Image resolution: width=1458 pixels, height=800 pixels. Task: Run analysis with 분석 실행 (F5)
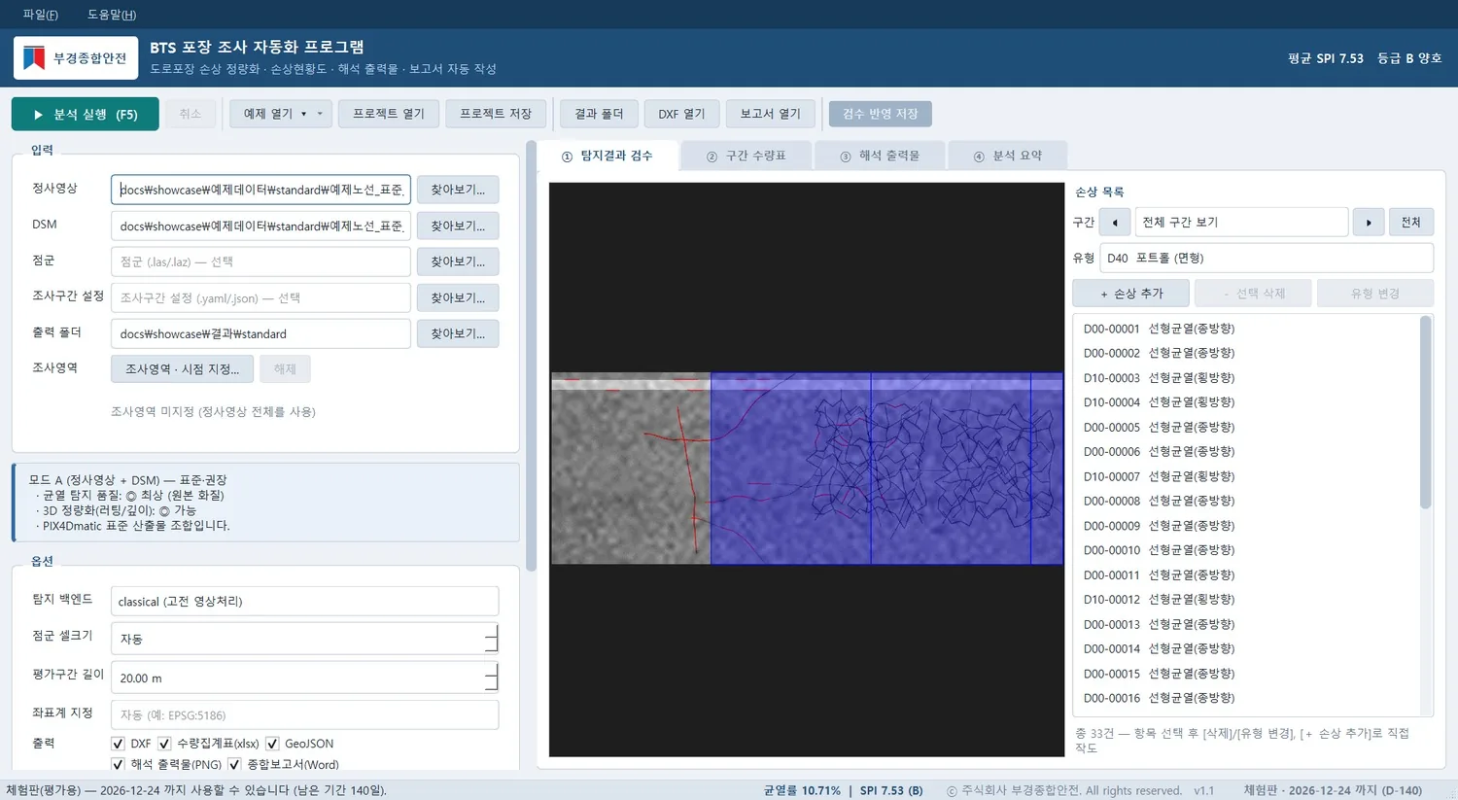click(x=85, y=115)
